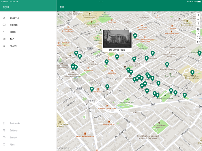Click the Charles Young Park label
The image size is (202, 151).
(x=165, y=98)
